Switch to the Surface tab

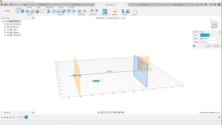tap(29, 8)
